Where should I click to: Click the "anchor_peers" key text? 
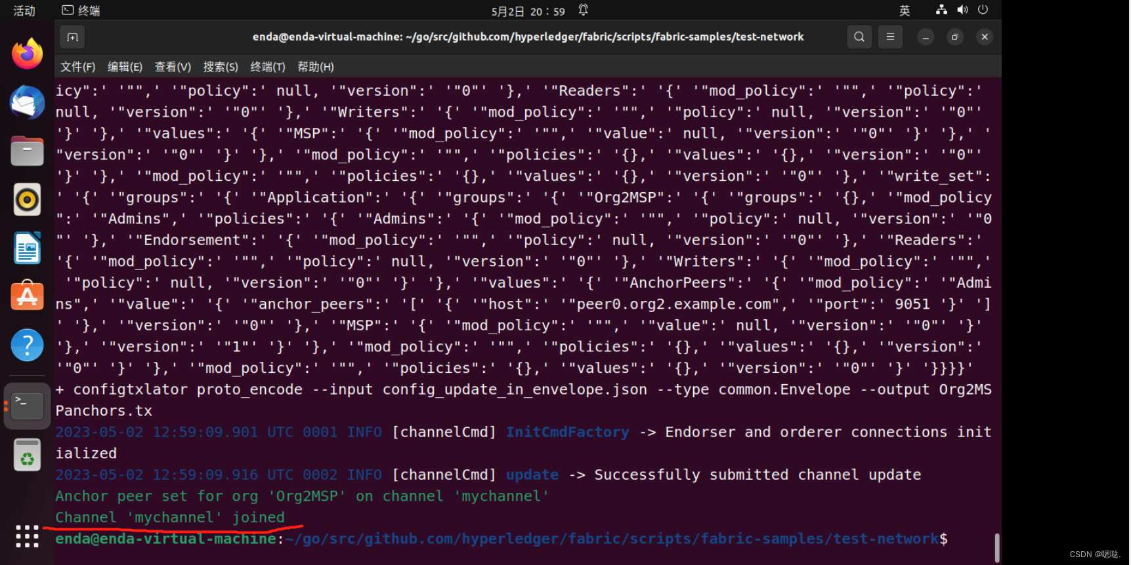pyautogui.click(x=312, y=304)
